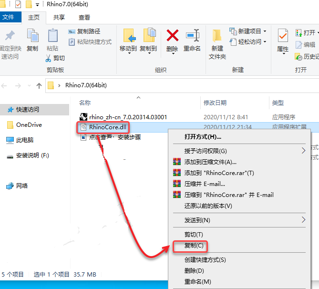Click the Rename (重命名) ribbon icon
The height and width of the screenshot is (289, 319).
[x=192, y=35]
